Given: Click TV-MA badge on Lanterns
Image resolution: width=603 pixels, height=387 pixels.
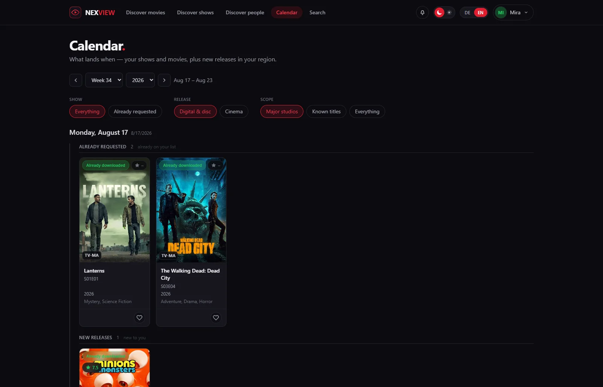Looking at the screenshot, I should pos(92,255).
